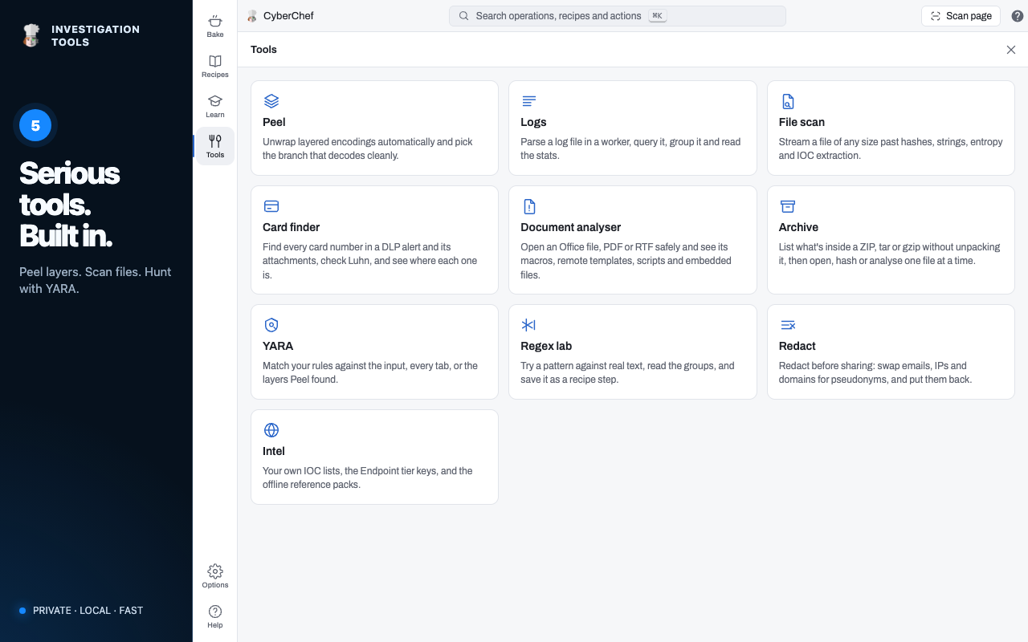This screenshot has height=642, width=1028.
Task: Click the 'Parse a log file' description
Action: coord(630,148)
